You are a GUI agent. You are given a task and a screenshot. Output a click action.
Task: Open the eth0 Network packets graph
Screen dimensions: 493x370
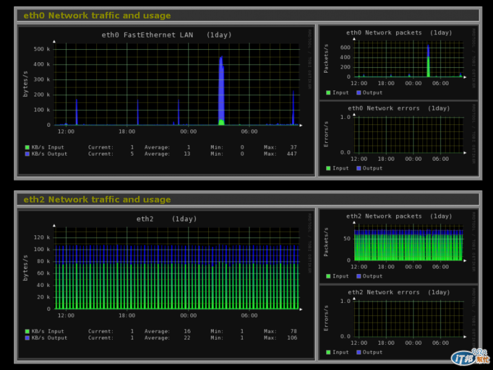[399, 63]
